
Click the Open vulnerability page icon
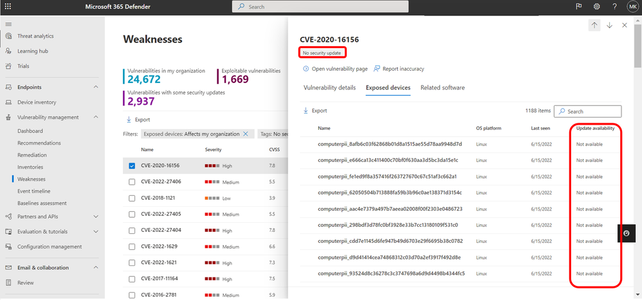[x=306, y=69]
